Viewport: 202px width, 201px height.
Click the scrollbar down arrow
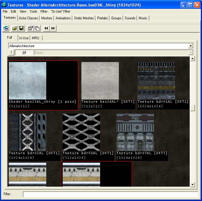click(x=192, y=185)
